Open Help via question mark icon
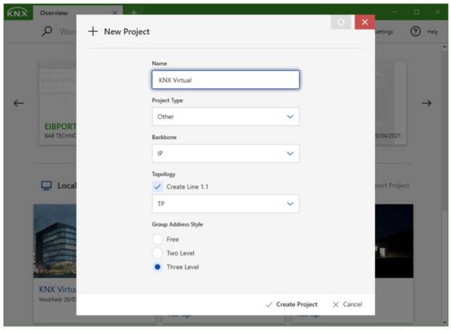Screen dimensions: 451x330 416,32
